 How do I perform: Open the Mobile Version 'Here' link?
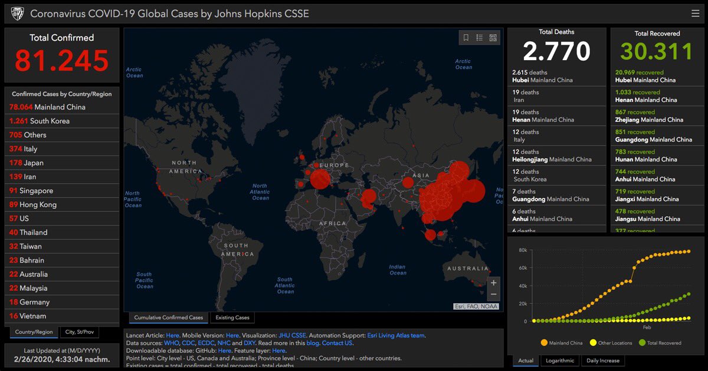tap(232, 336)
